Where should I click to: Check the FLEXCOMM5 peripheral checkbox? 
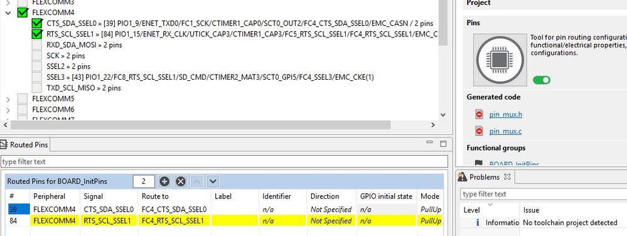pyautogui.click(x=23, y=99)
